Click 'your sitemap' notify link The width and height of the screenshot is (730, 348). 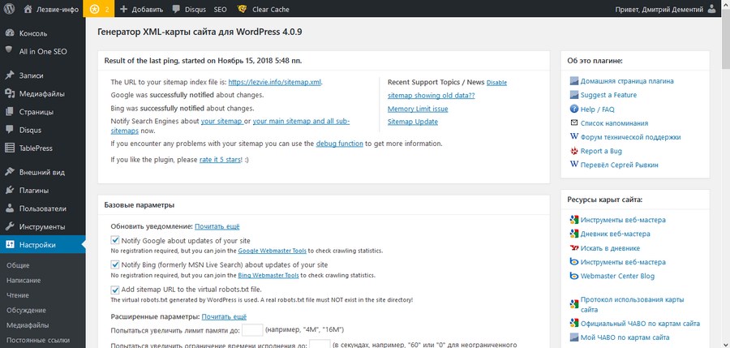coord(221,121)
